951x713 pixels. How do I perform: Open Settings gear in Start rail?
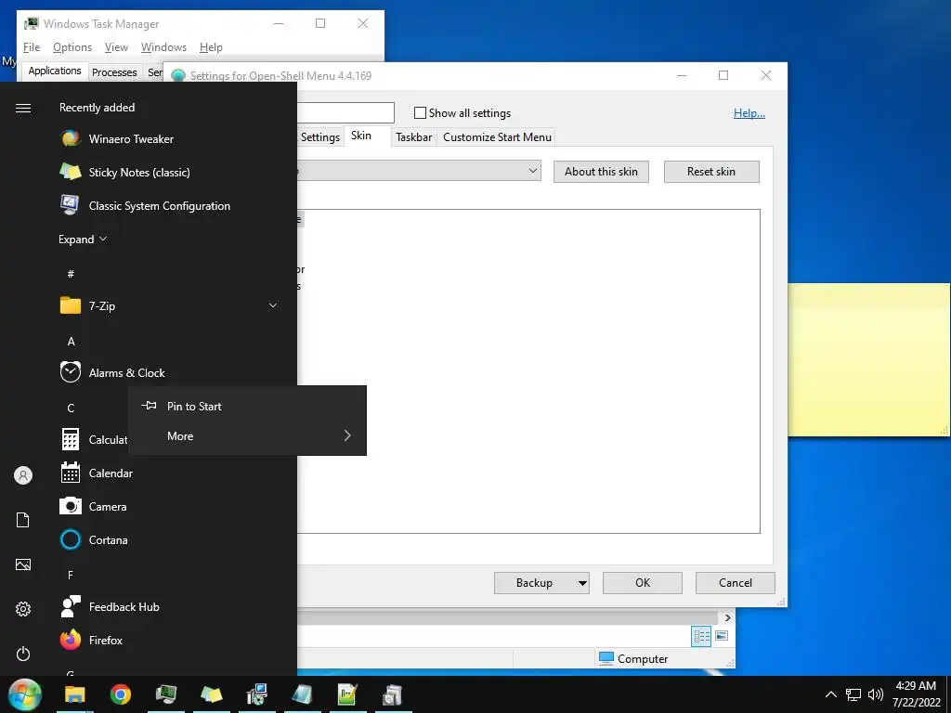click(23, 609)
